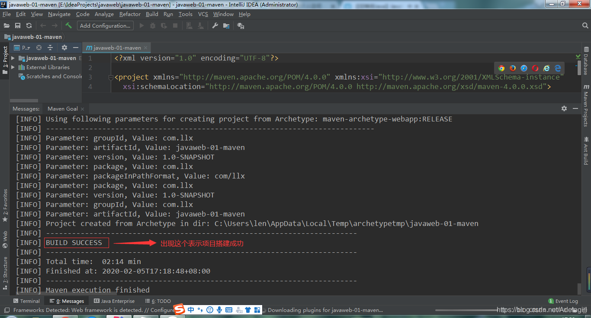Open the Project view dropdown

tap(22, 48)
